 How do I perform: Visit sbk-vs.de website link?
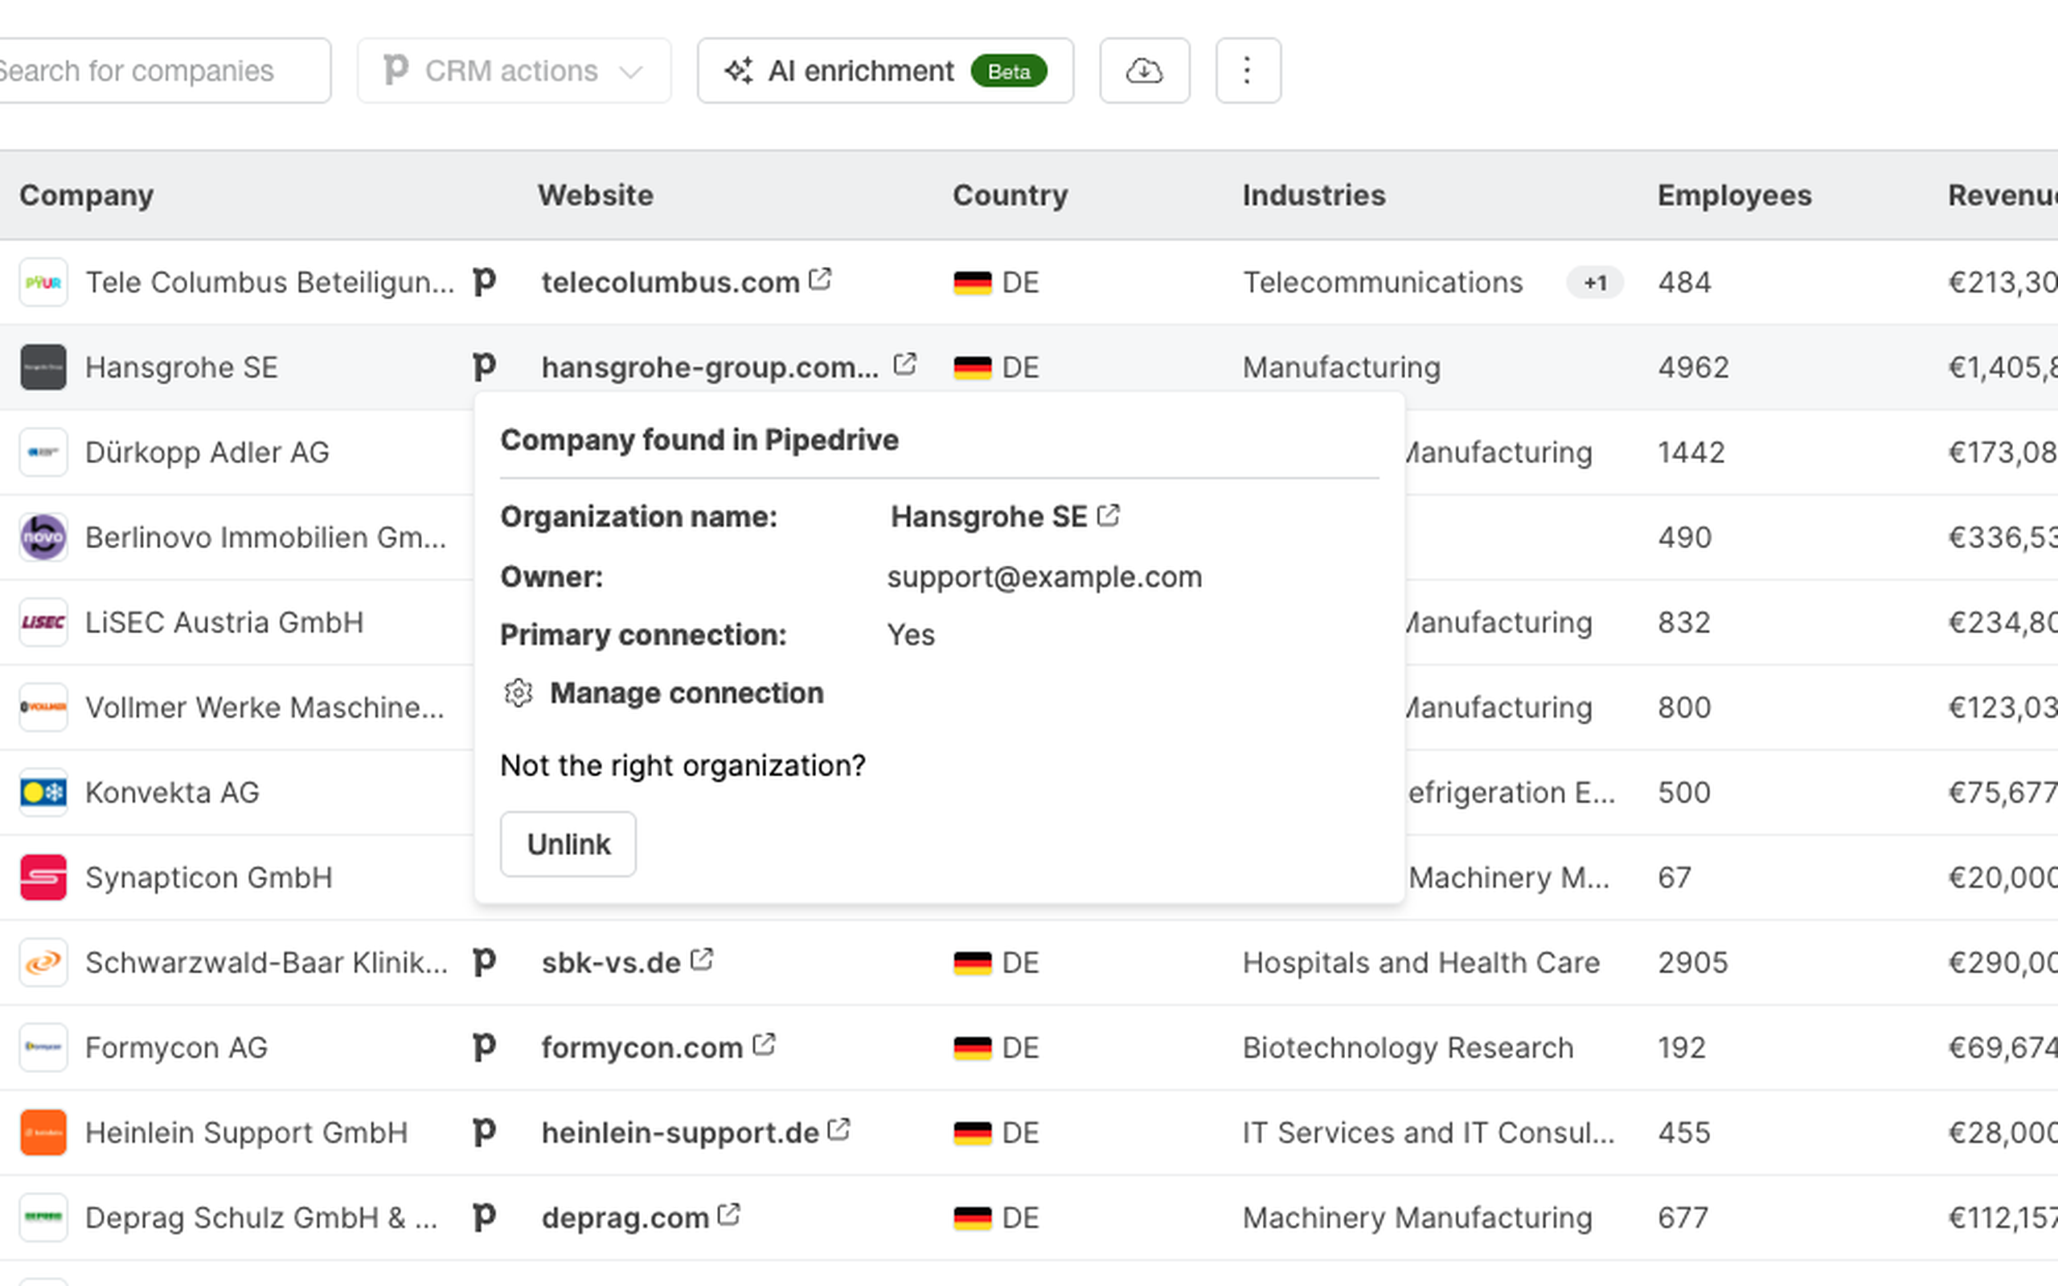point(611,962)
